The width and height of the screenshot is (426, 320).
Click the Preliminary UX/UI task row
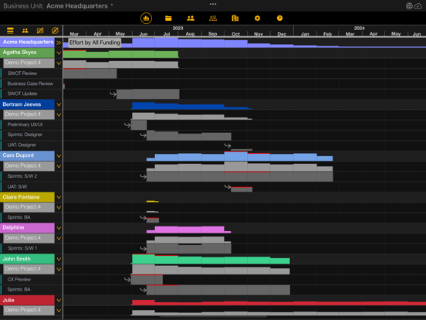32,124
